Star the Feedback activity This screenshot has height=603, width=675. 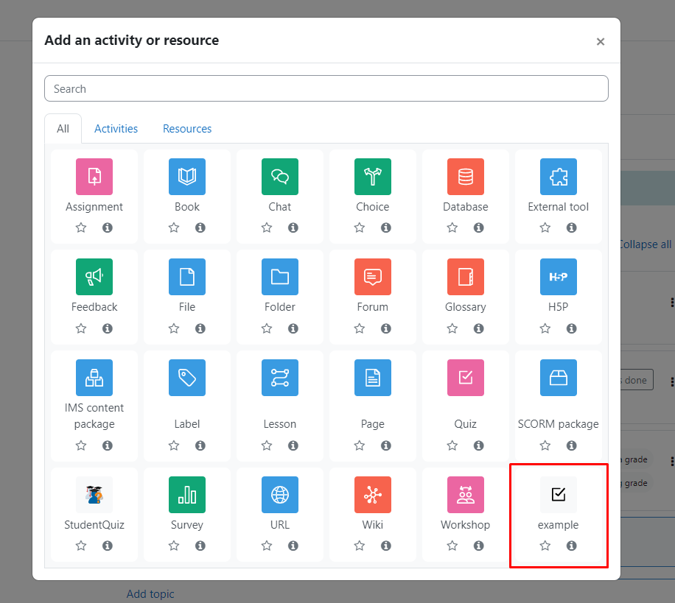(81, 328)
